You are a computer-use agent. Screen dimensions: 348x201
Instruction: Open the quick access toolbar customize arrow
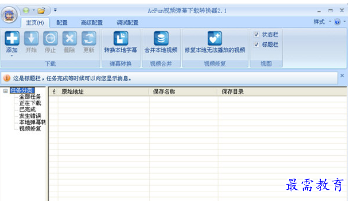(55, 10)
